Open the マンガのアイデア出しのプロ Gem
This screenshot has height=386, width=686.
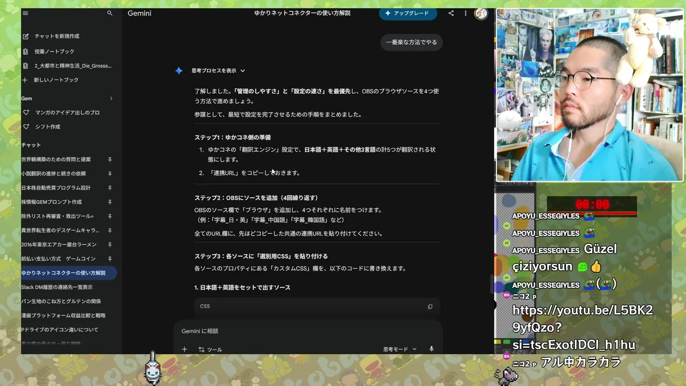pos(69,113)
